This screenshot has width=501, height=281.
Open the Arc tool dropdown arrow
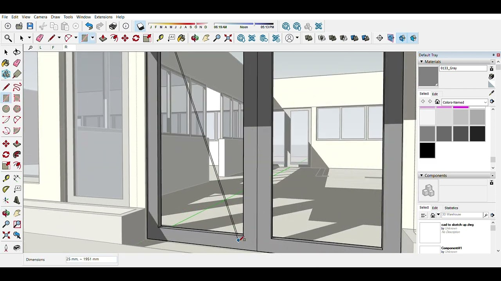pos(76,38)
